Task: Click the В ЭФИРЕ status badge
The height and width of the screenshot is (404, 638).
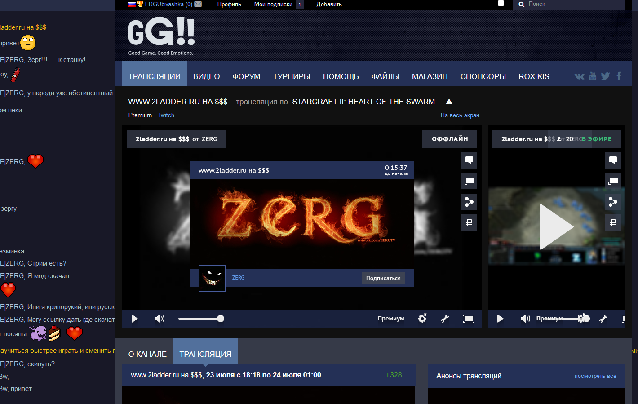Action: click(597, 139)
